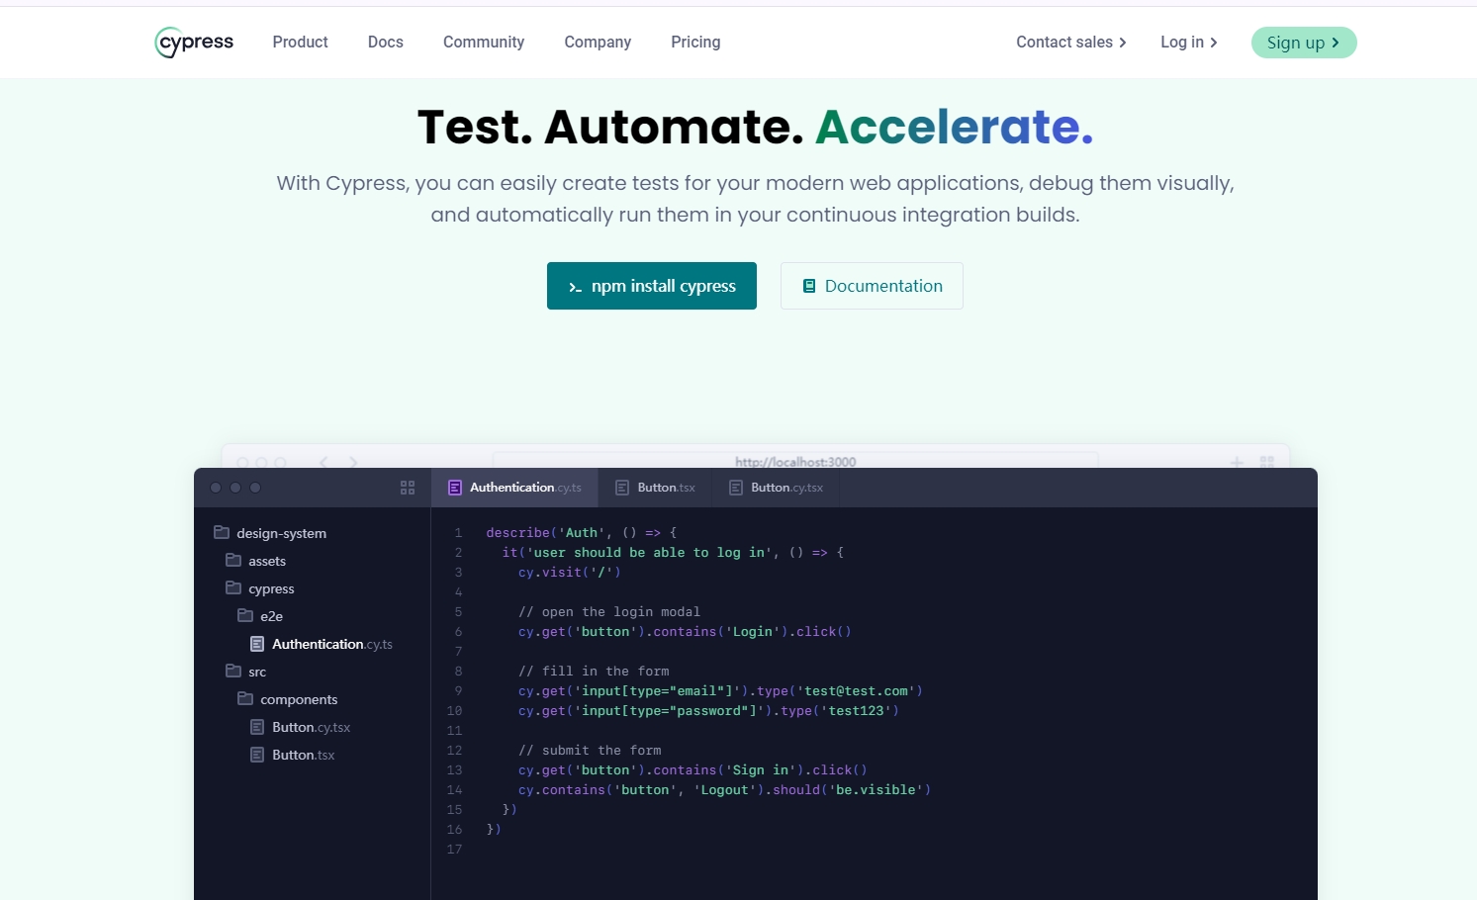The height and width of the screenshot is (900, 1477).
Task: Click the Sign up button
Action: coord(1304,43)
